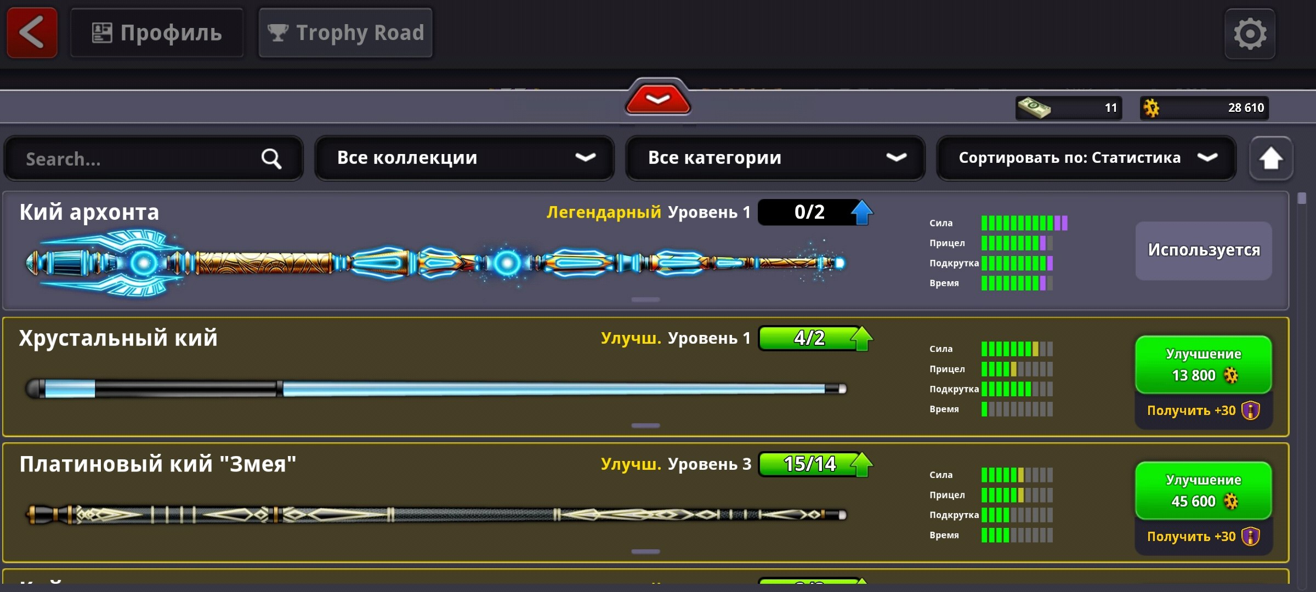1316x592 pixels.
Task: Open the settings gear icon
Action: tap(1250, 34)
